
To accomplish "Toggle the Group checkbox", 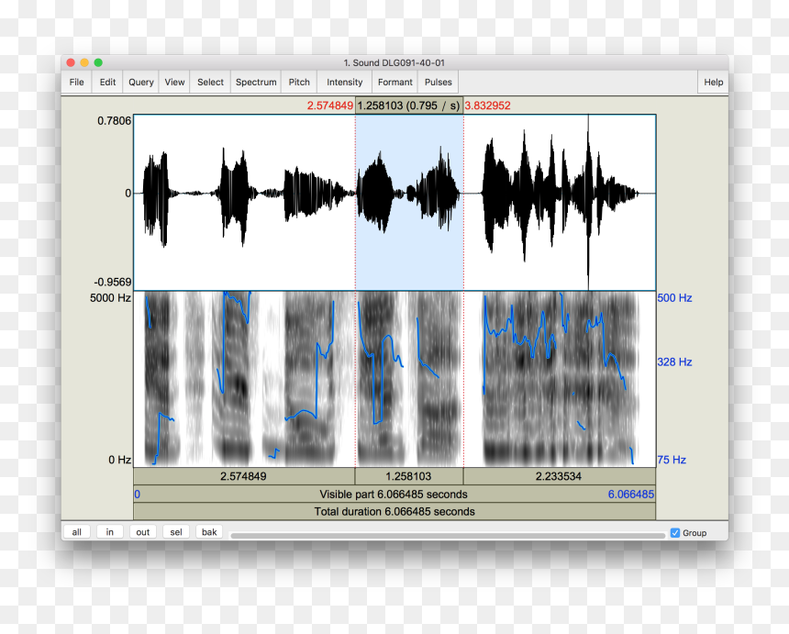I will (x=675, y=533).
